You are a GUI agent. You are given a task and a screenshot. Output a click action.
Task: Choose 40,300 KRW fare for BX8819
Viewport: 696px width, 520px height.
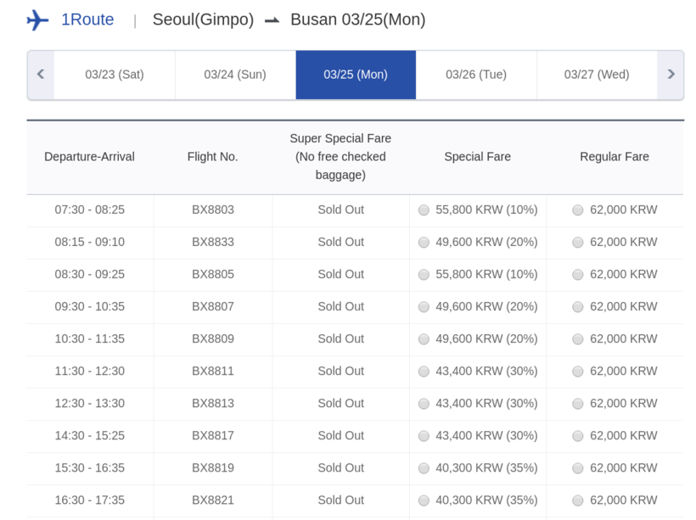click(424, 468)
